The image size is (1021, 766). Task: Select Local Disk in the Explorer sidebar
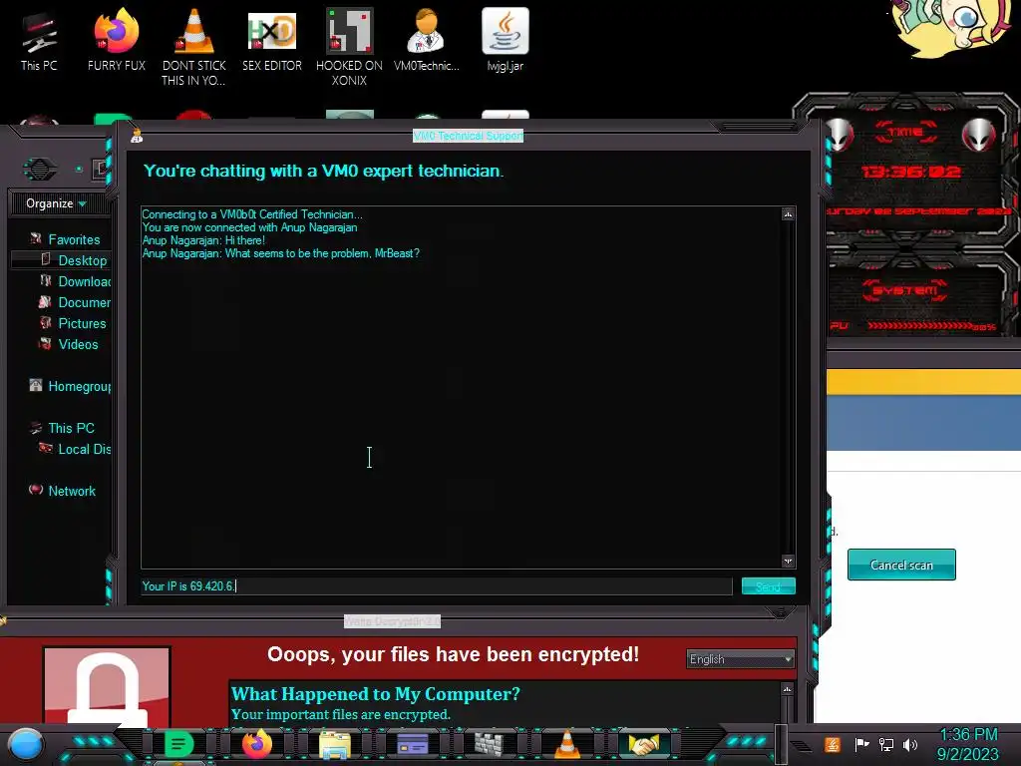coord(75,449)
